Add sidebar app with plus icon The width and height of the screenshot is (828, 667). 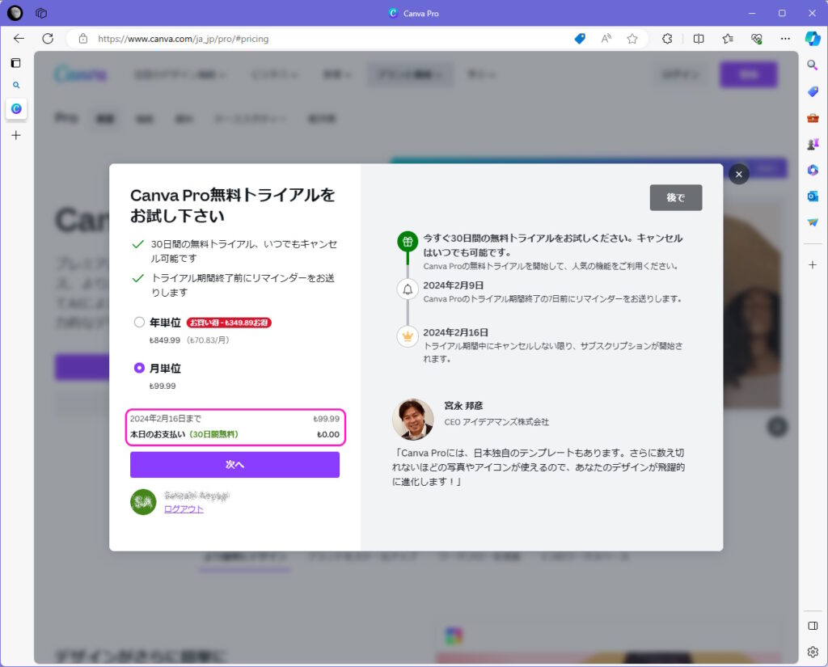[813, 264]
